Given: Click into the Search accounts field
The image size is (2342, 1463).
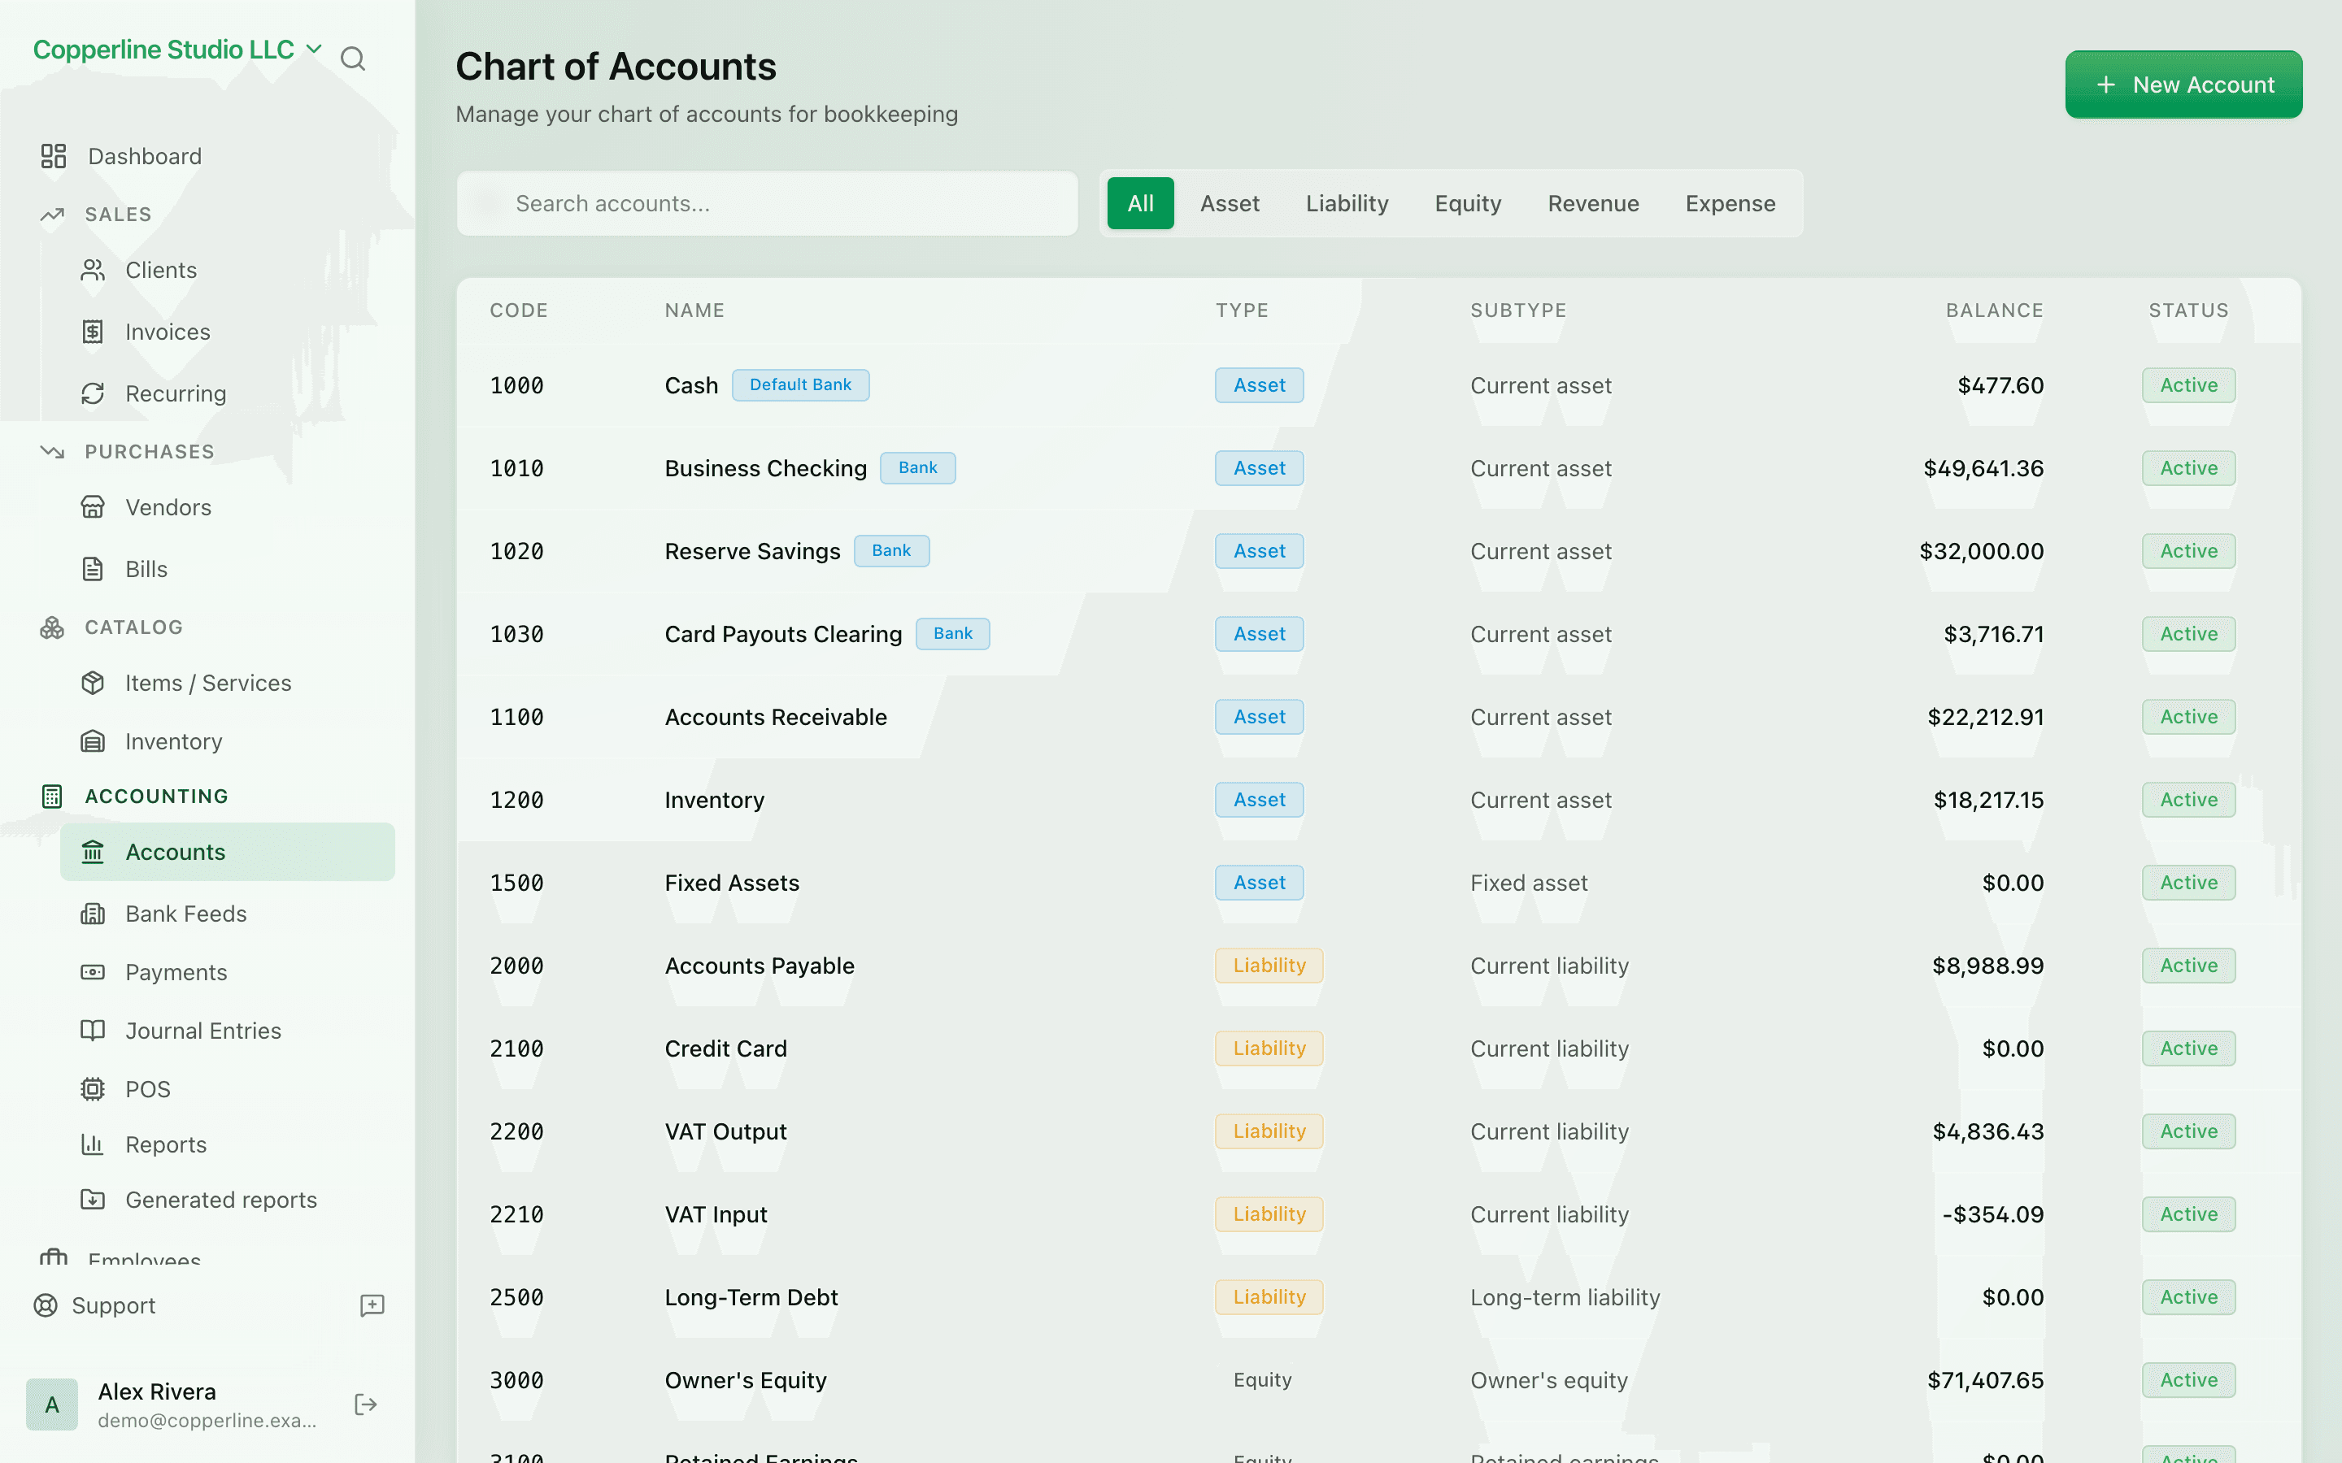Looking at the screenshot, I should [767, 203].
